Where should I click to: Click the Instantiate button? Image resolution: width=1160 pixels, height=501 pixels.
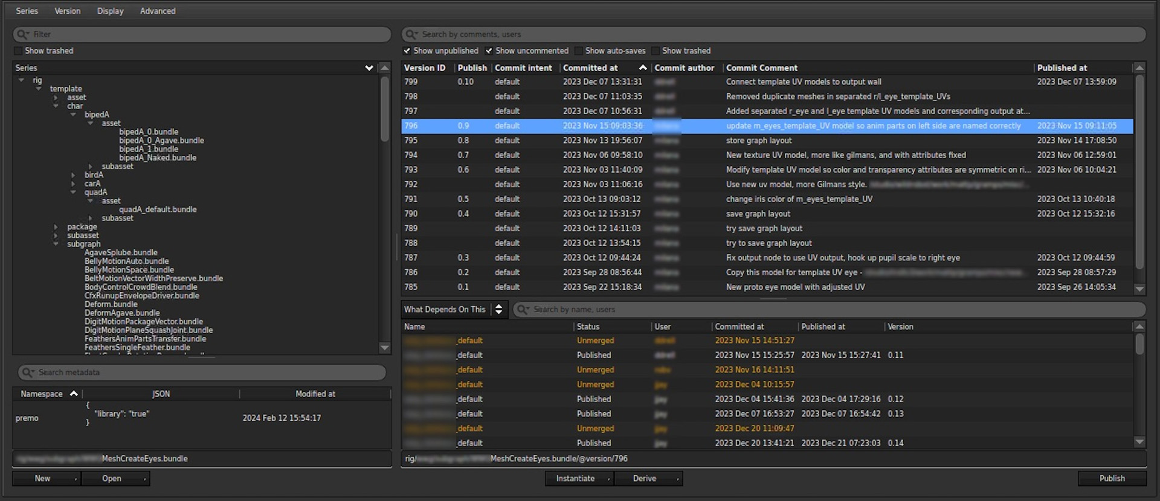point(575,478)
